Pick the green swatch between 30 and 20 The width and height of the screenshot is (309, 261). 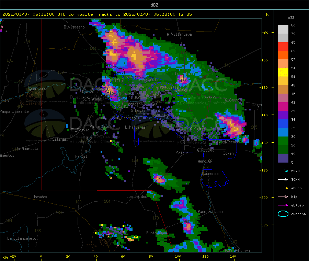pyautogui.click(x=283, y=141)
